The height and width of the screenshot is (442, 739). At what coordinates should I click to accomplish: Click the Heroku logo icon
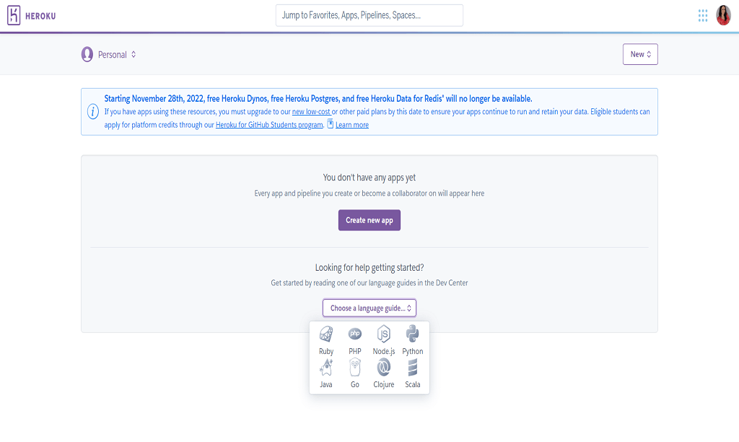14,15
